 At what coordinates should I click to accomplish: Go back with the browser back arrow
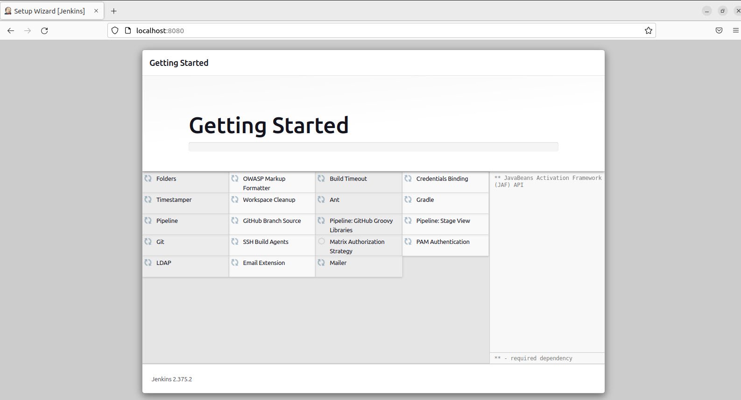coord(11,31)
